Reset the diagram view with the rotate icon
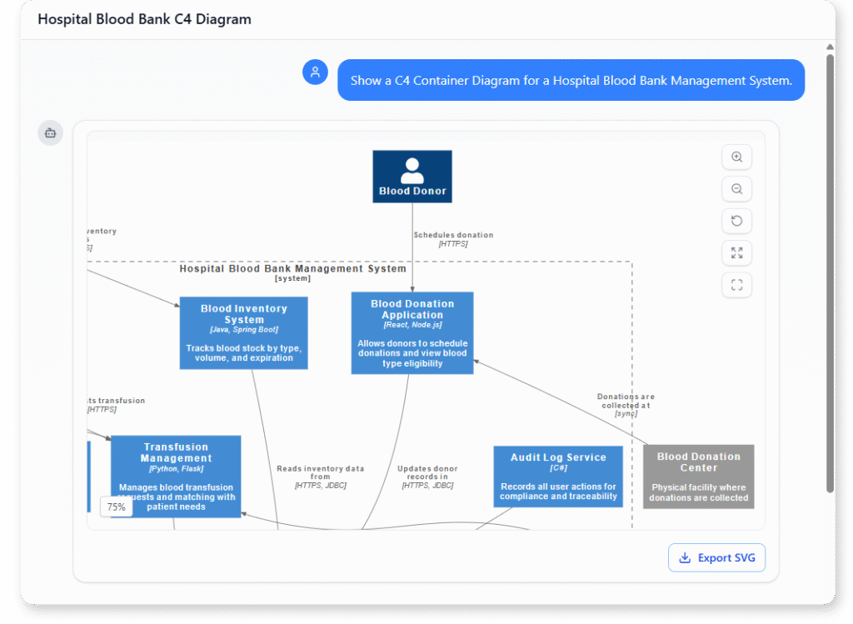 [736, 221]
